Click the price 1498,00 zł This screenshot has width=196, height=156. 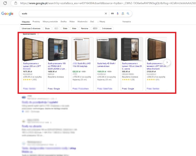pos(52,72)
